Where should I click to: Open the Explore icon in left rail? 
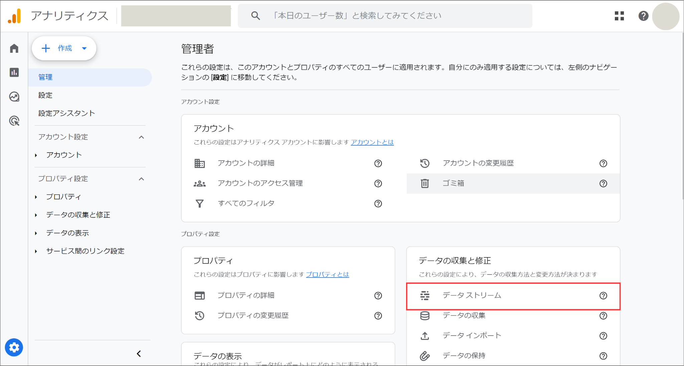[14, 97]
